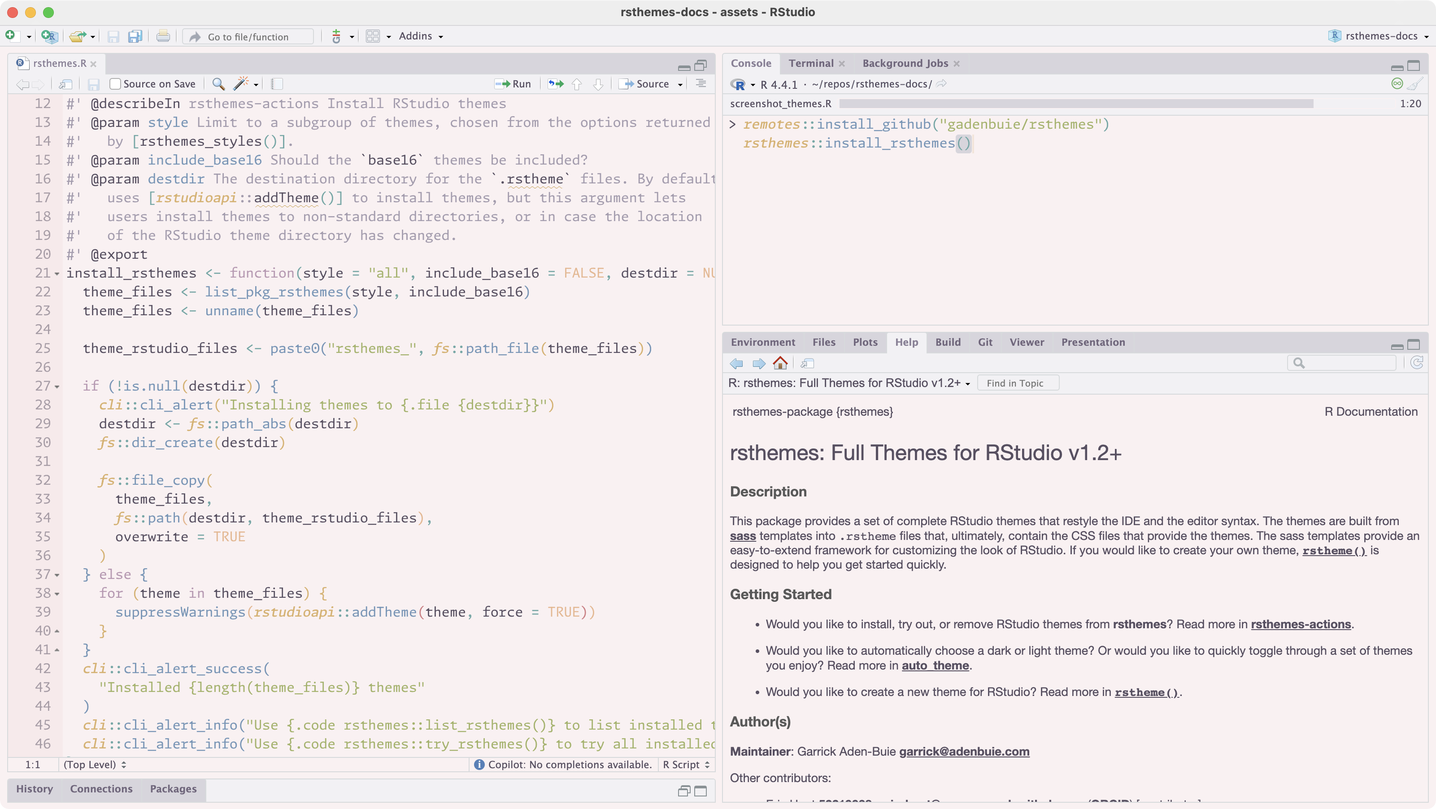Open the Git tab

984,342
